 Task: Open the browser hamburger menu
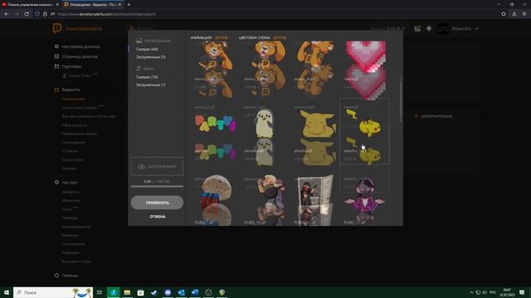tap(524, 14)
